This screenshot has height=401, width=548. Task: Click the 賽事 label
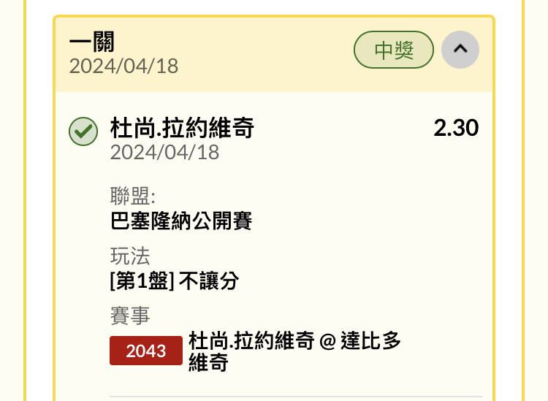pos(130,316)
